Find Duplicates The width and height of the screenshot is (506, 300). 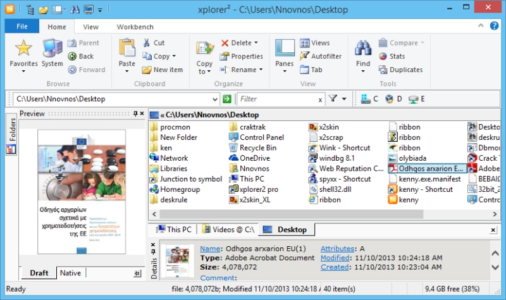[x=400, y=70]
